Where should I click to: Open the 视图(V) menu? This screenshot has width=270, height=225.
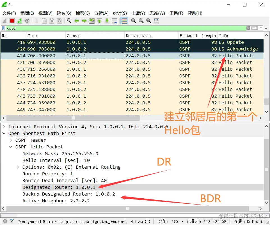[45, 13]
